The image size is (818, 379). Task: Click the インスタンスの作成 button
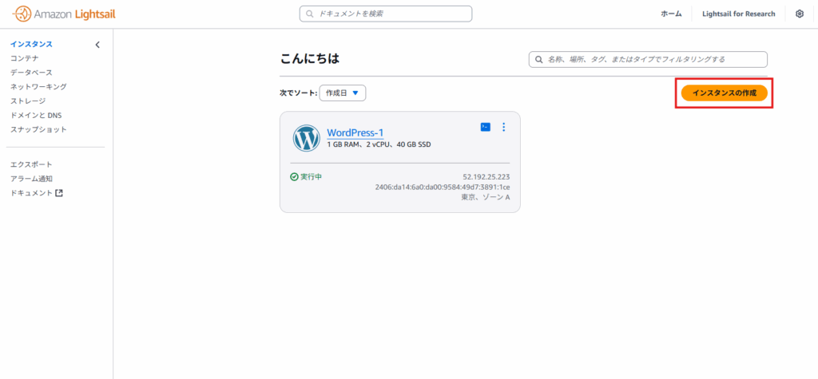point(724,93)
